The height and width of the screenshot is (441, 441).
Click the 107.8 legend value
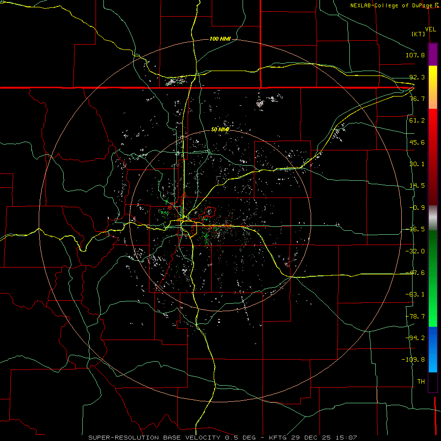[415, 55]
